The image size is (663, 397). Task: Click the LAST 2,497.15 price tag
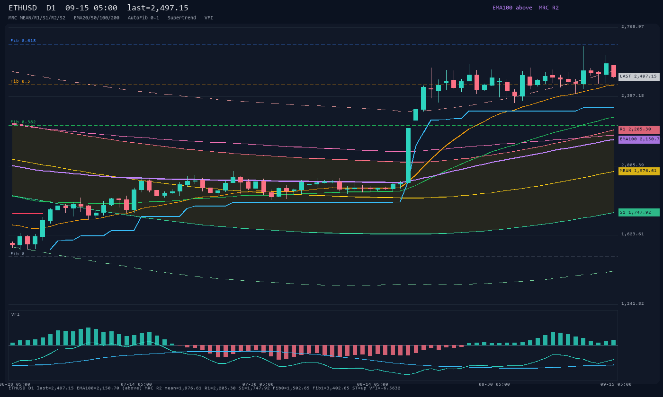[639, 77]
